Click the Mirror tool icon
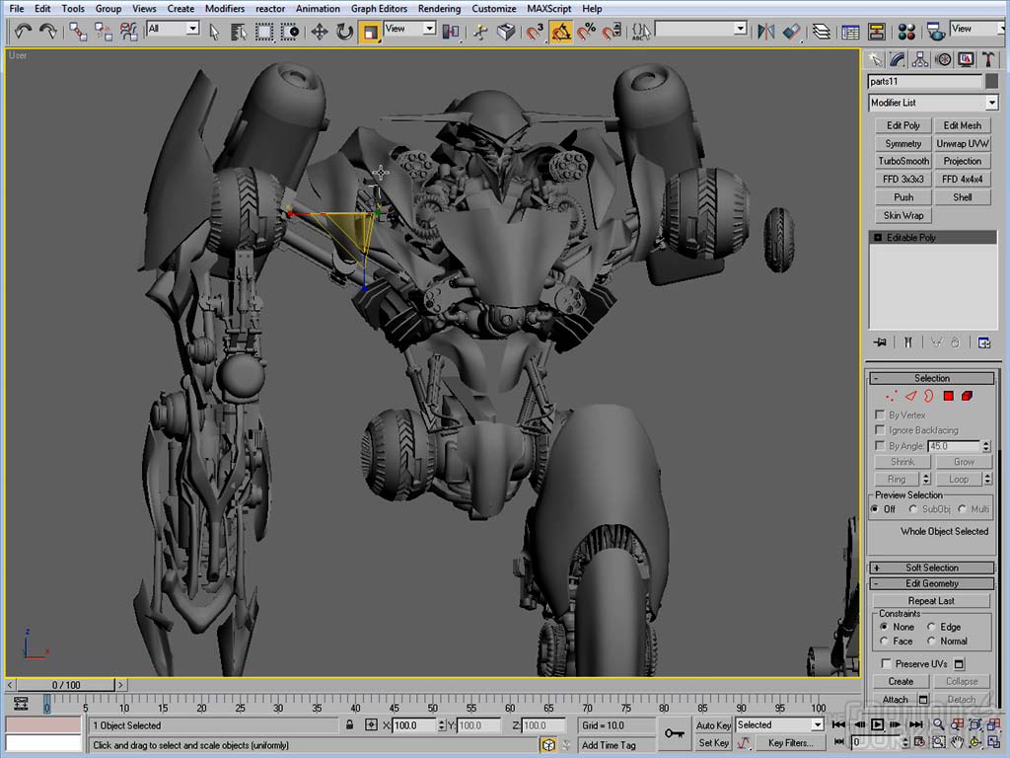This screenshot has width=1010, height=758. click(765, 31)
